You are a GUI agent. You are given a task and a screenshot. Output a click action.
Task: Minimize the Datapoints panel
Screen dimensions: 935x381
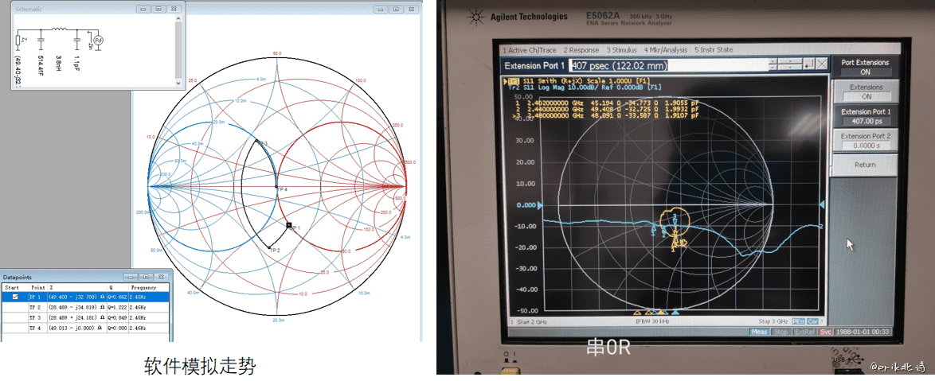point(131,277)
